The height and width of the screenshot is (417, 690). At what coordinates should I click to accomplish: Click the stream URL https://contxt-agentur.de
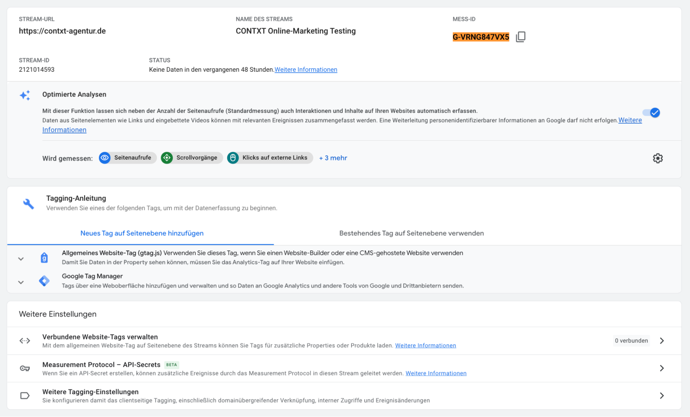(62, 31)
